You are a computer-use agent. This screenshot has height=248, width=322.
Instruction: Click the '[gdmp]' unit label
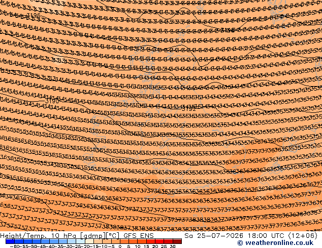(x=93, y=236)
